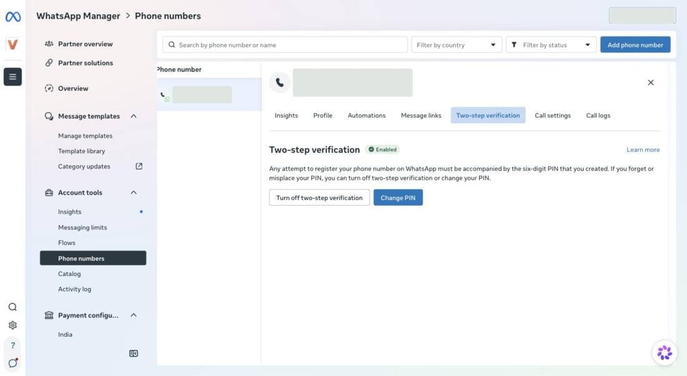This screenshot has width=687, height=376.
Task: Open Insights under Account tools
Action: (x=70, y=212)
